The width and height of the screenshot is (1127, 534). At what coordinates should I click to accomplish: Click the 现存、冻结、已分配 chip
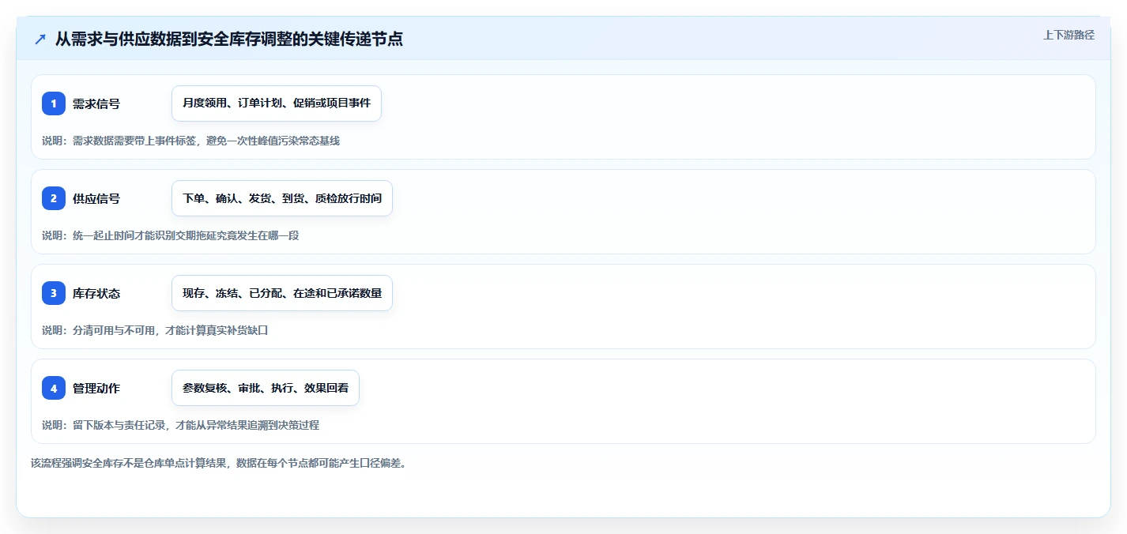point(282,293)
